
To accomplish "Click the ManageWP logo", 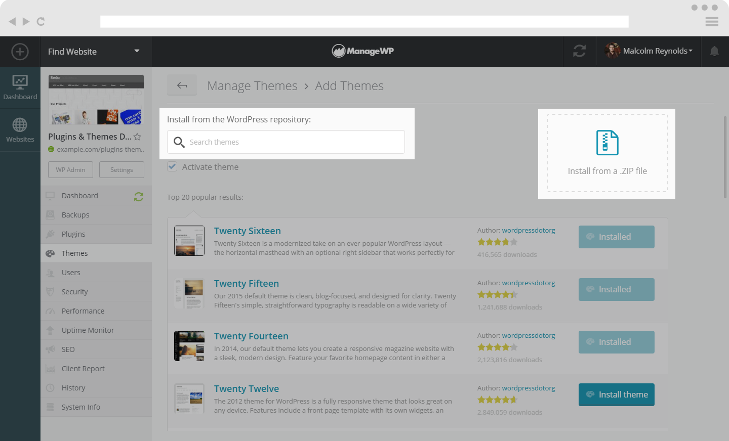I will click(x=363, y=51).
